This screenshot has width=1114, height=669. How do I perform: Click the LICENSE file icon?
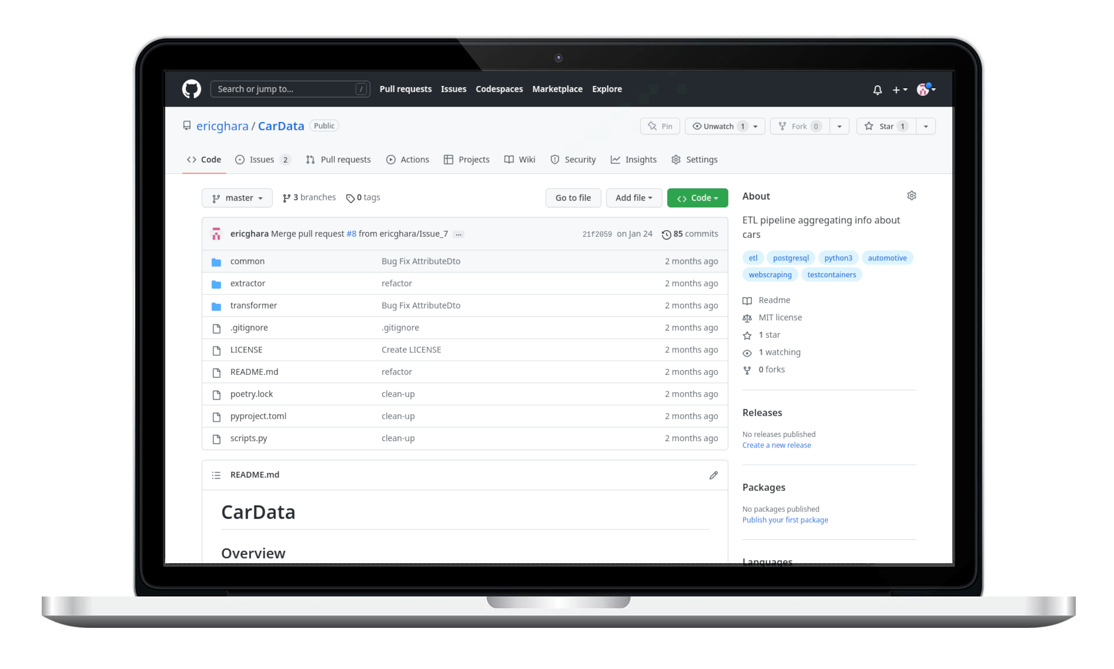coord(216,351)
